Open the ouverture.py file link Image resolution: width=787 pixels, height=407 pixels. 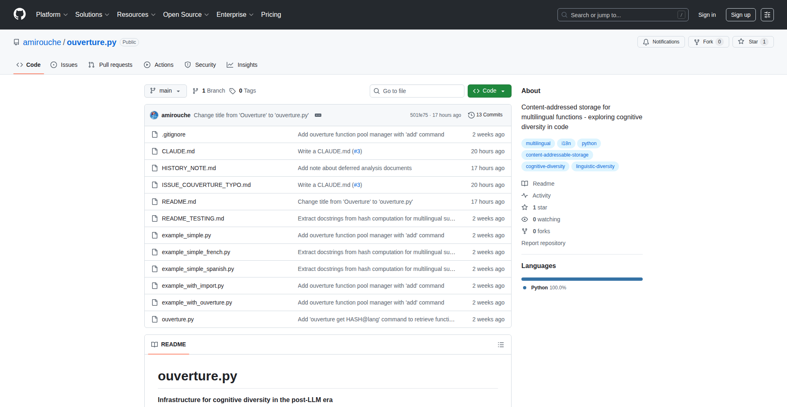(177, 319)
